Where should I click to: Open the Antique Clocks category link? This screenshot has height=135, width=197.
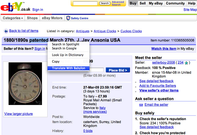[x=105, y=31]
